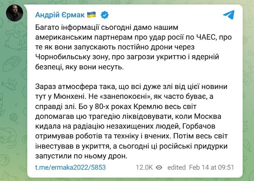This screenshot has width=254, height=181.
Task: Open the Telegram paper plane logo
Action: click(229, 15)
